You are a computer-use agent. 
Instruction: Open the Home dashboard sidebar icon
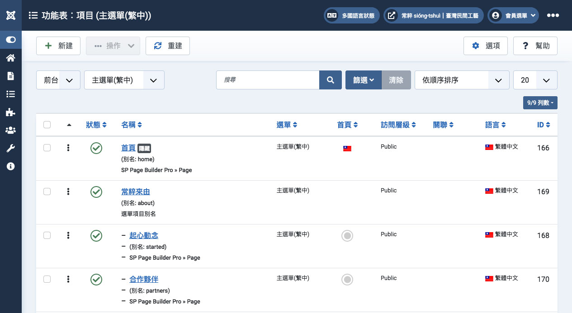point(10,58)
